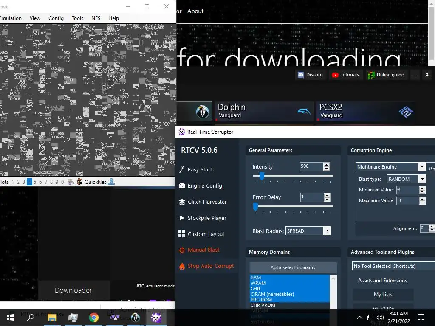
Task: Increase Minimum Value stepper
Action: [x=422, y=188]
